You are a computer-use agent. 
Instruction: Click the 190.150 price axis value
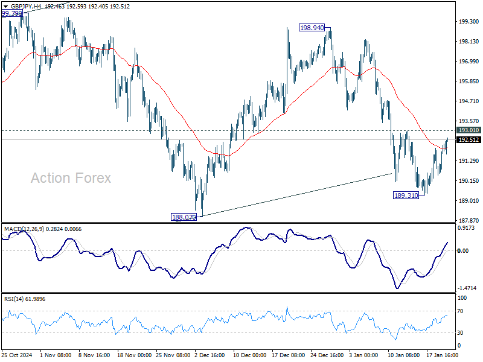(469, 180)
